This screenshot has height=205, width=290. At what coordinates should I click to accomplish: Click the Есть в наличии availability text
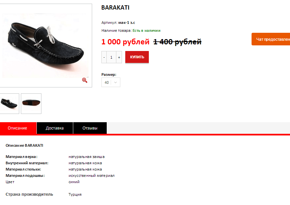point(146,30)
